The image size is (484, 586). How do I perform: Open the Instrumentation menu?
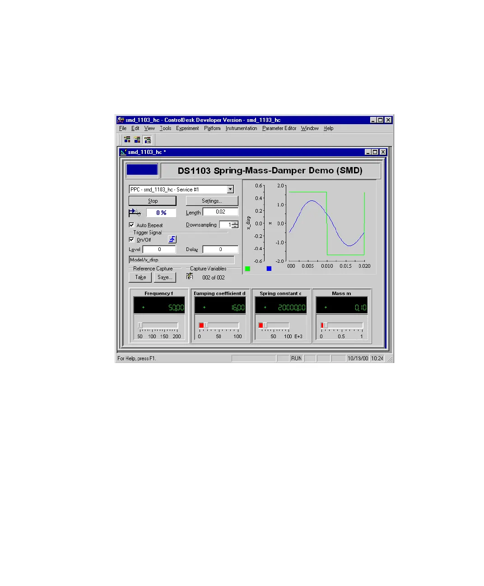(x=242, y=128)
